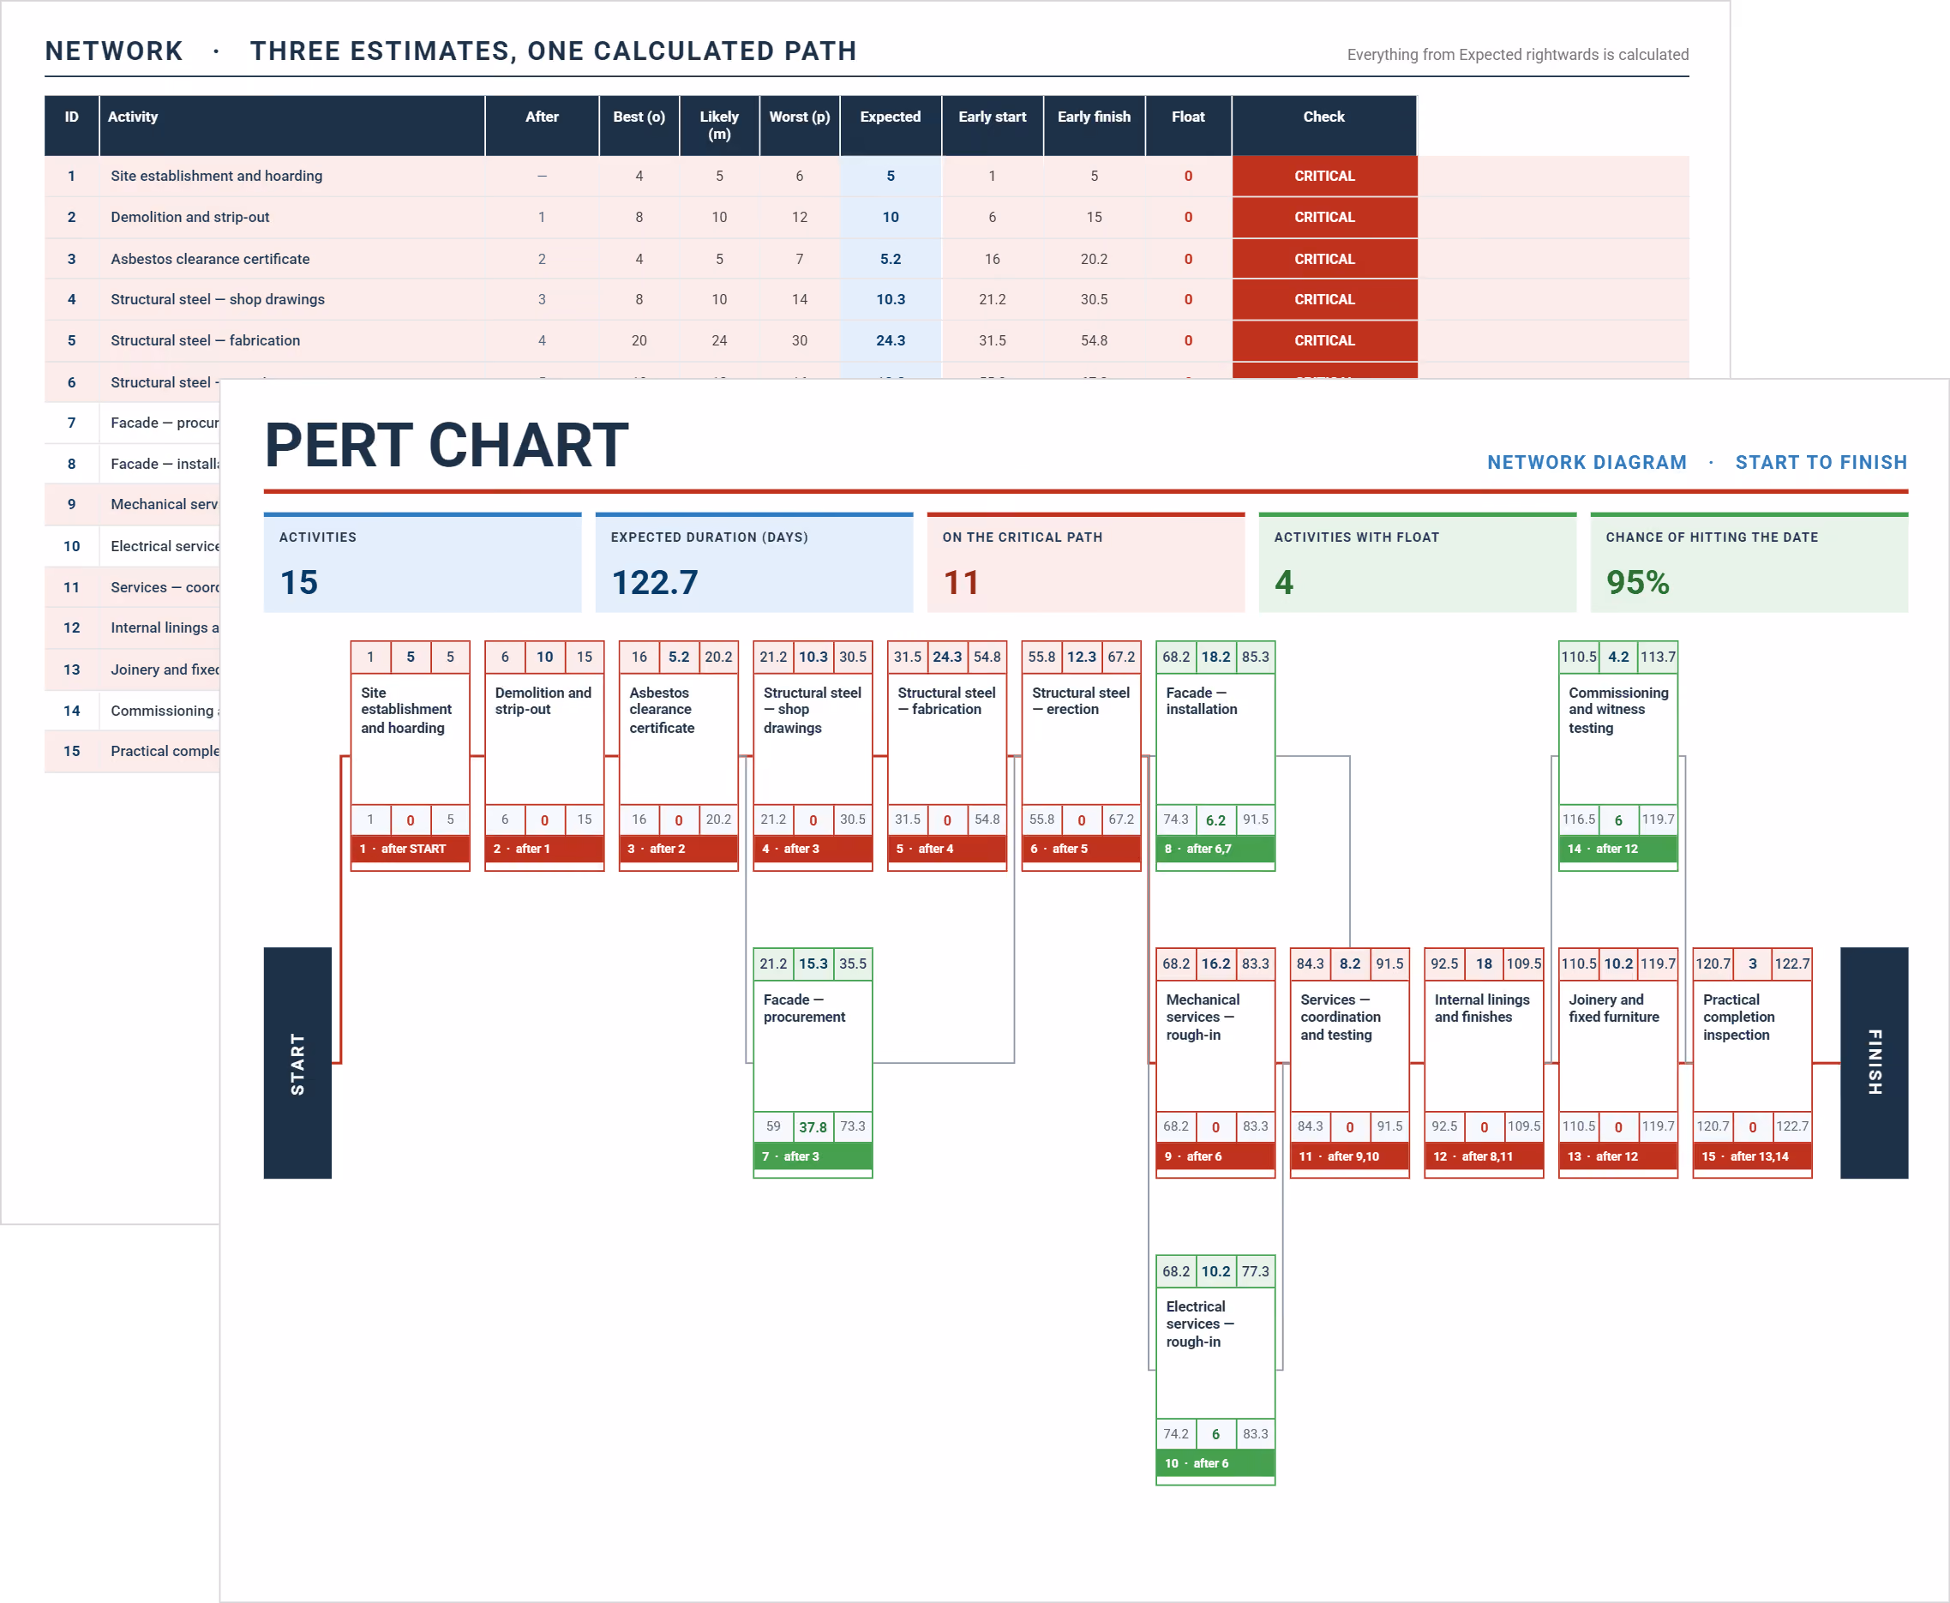Select the Electrical services rough-in node

(x=1215, y=1369)
